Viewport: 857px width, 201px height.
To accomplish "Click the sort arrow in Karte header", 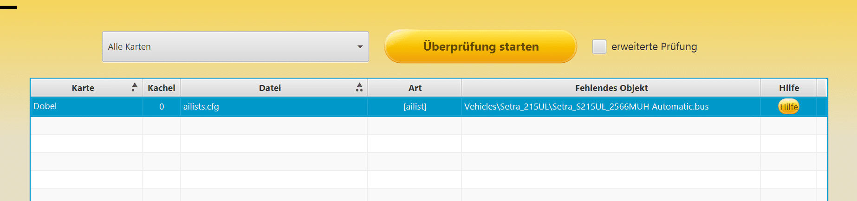I will (134, 87).
